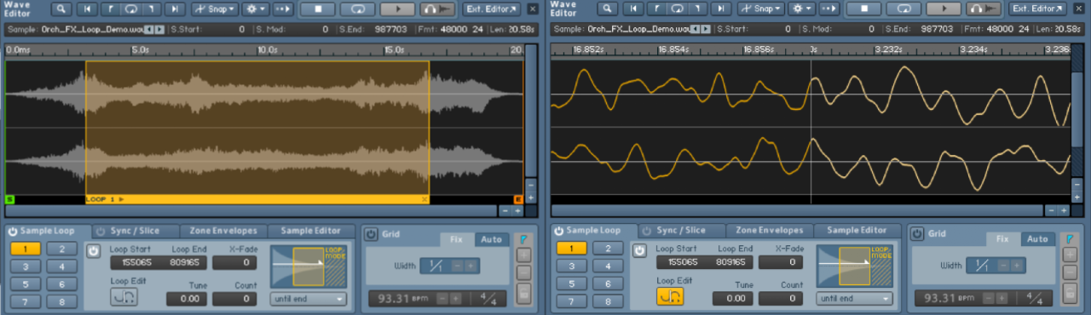The image size is (1091, 315).
Task: Play the sample in right Wave Editor
Action: click(943, 9)
